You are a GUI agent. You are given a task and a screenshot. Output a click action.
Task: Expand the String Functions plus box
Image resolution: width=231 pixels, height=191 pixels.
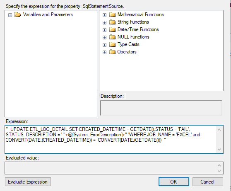coord(104,22)
